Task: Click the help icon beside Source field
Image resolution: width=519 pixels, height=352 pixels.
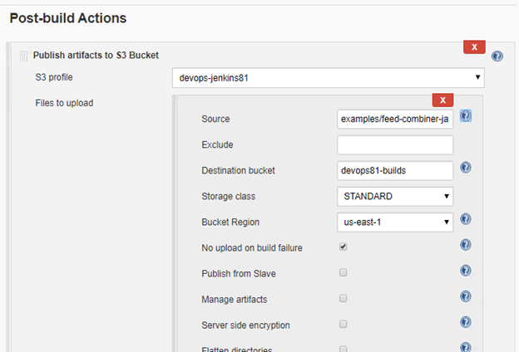Action: click(x=466, y=116)
